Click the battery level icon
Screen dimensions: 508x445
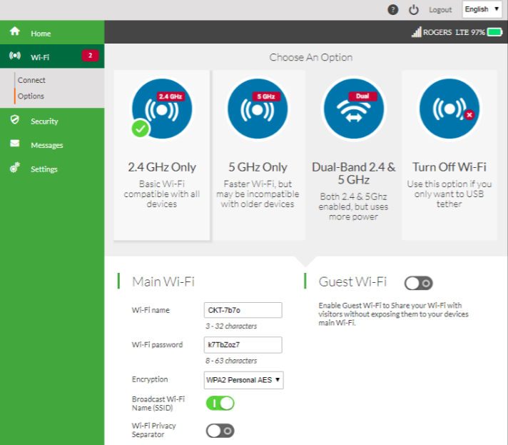point(494,32)
